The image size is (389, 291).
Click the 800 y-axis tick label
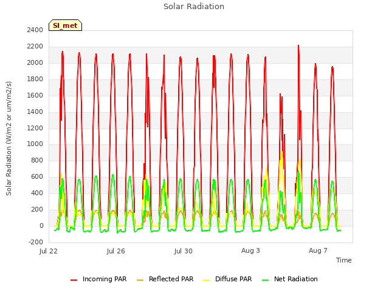point(37,160)
